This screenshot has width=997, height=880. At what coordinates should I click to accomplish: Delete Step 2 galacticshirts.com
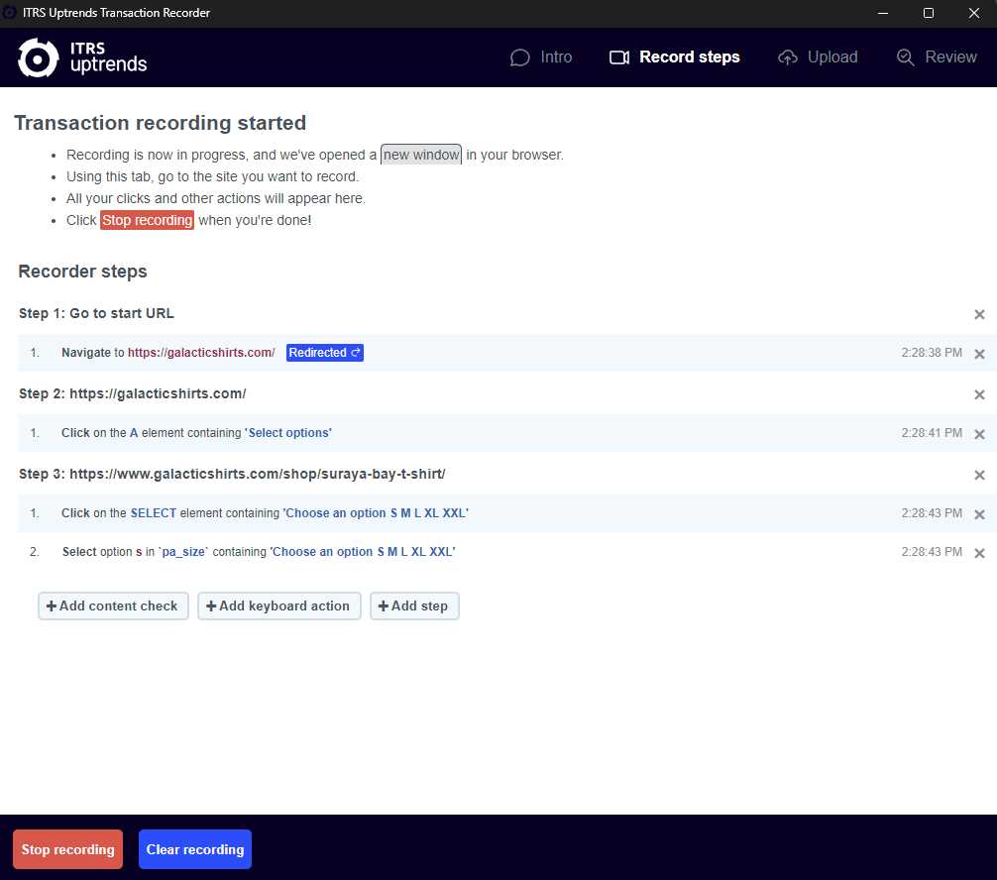(x=979, y=394)
